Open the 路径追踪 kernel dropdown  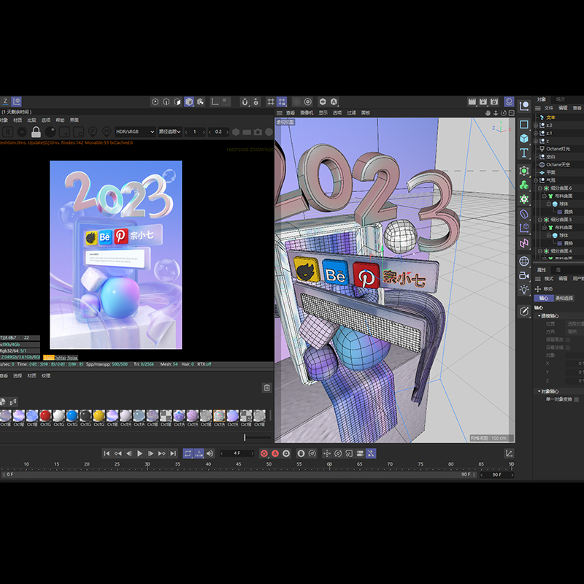(170, 131)
